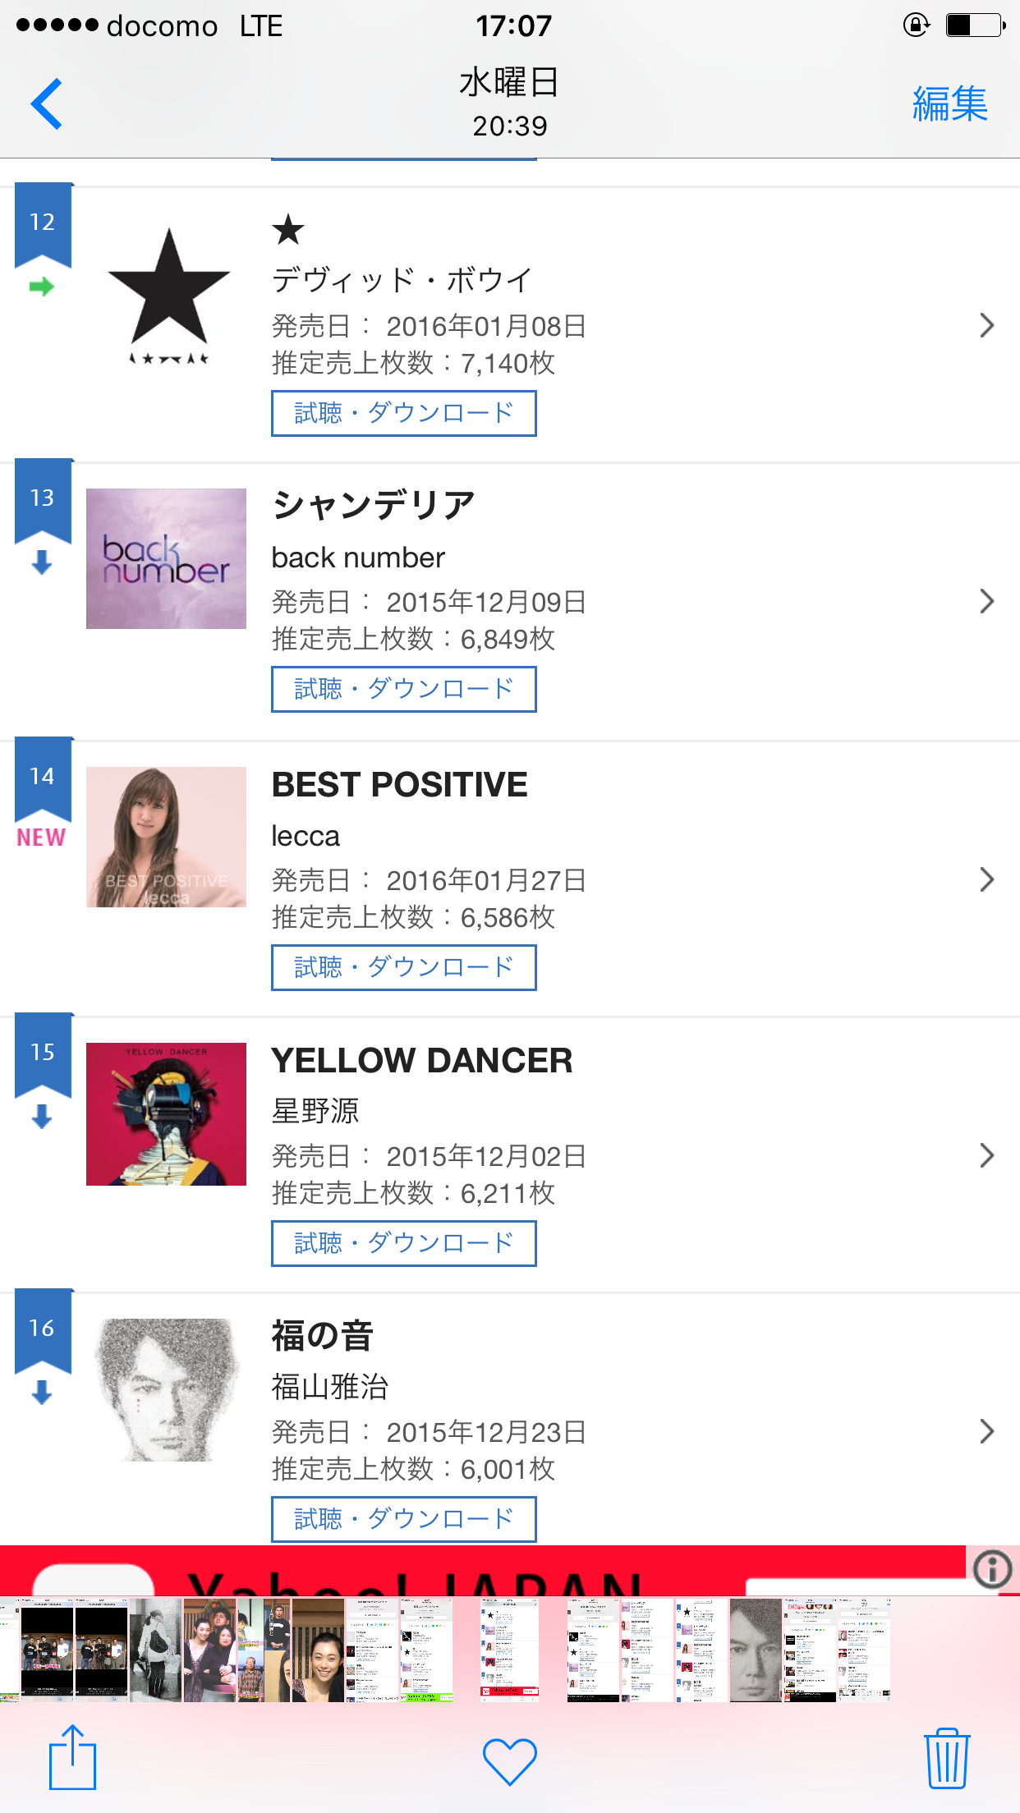Tap 試聴・ダウンロード for YELLOW DANCER

(x=403, y=1243)
